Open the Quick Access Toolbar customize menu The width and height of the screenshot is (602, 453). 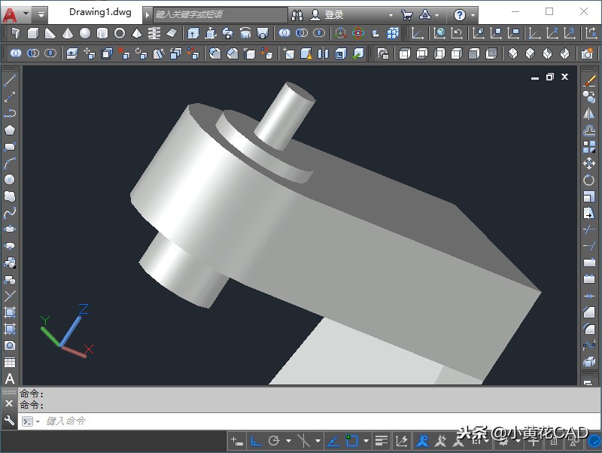[41, 14]
